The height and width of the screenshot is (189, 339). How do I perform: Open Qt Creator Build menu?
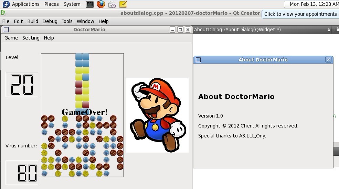33,21
